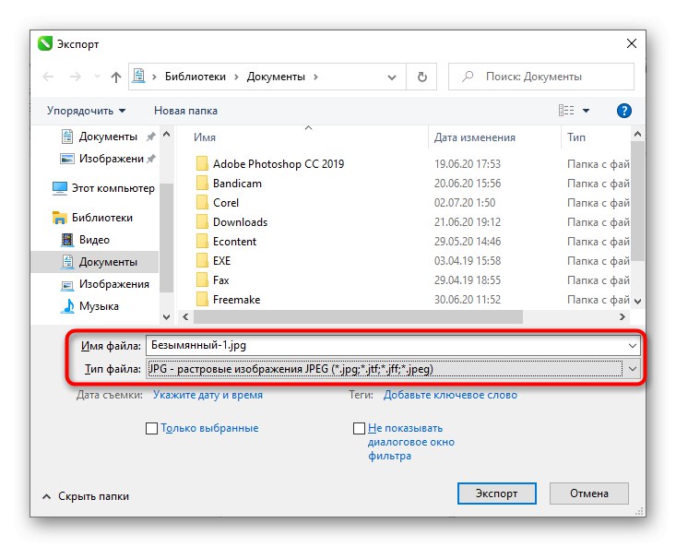676x547 pixels.
Task: Select the Bandicam folder
Action: point(229,184)
